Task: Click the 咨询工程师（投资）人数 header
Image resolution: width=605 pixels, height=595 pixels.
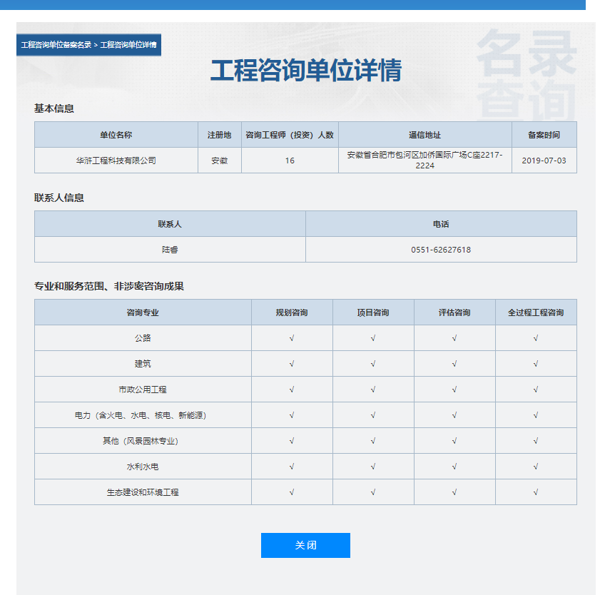Action: pyautogui.click(x=290, y=135)
